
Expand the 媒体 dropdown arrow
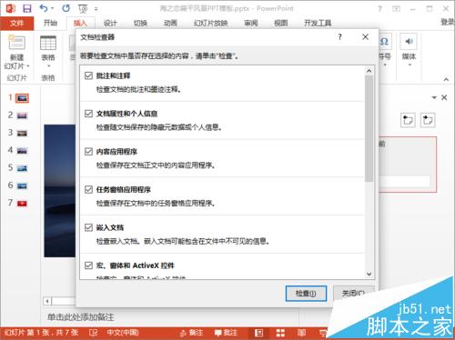click(x=409, y=65)
